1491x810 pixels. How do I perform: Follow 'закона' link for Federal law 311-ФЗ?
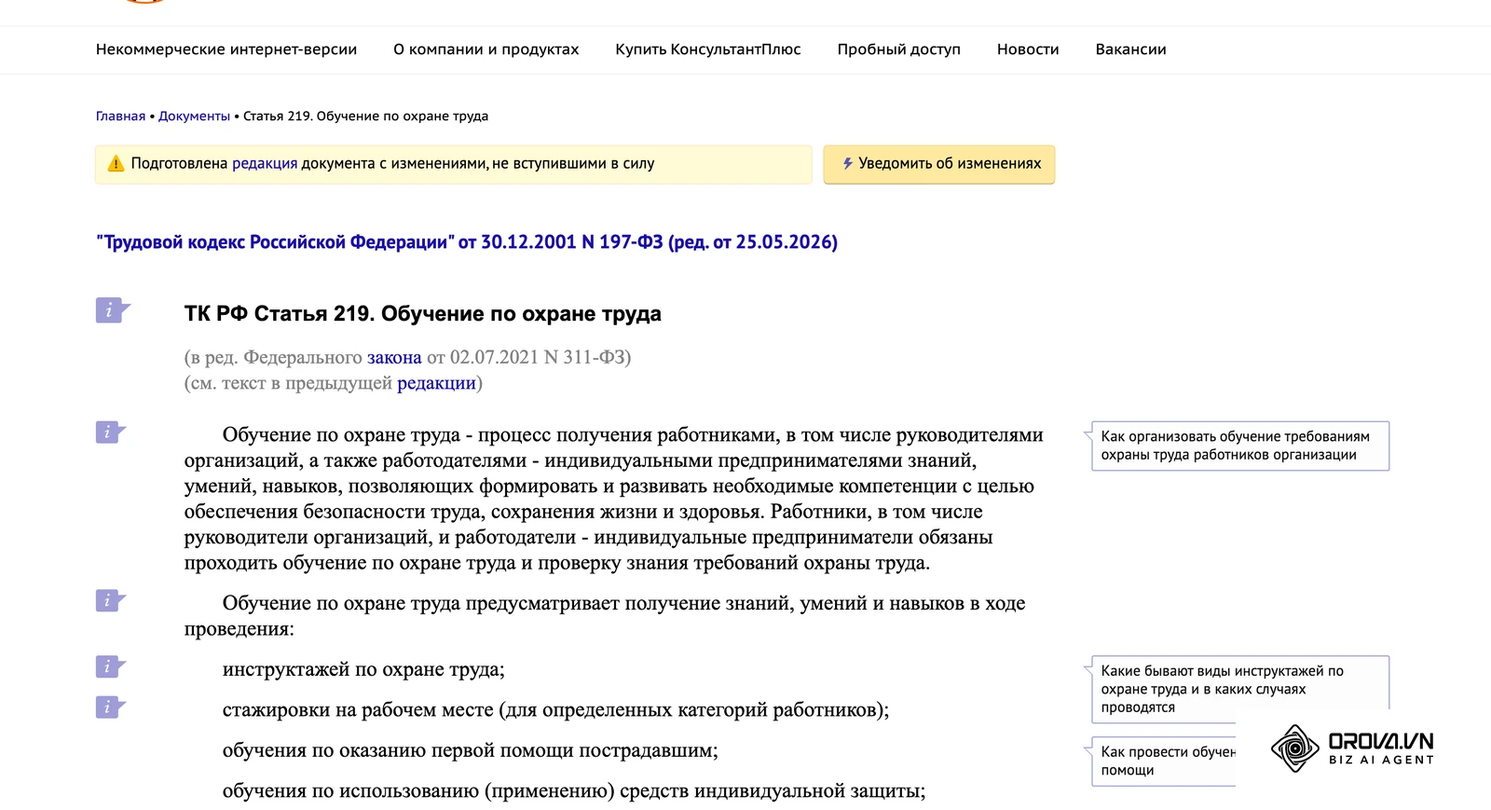coord(394,357)
